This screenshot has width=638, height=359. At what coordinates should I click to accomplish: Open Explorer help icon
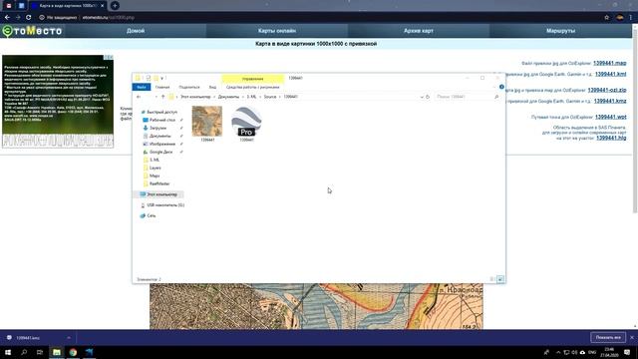click(501, 87)
